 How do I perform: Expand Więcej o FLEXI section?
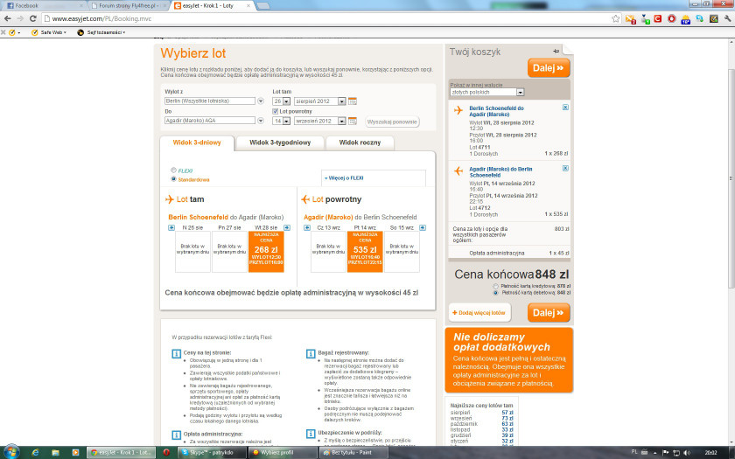tap(344, 178)
